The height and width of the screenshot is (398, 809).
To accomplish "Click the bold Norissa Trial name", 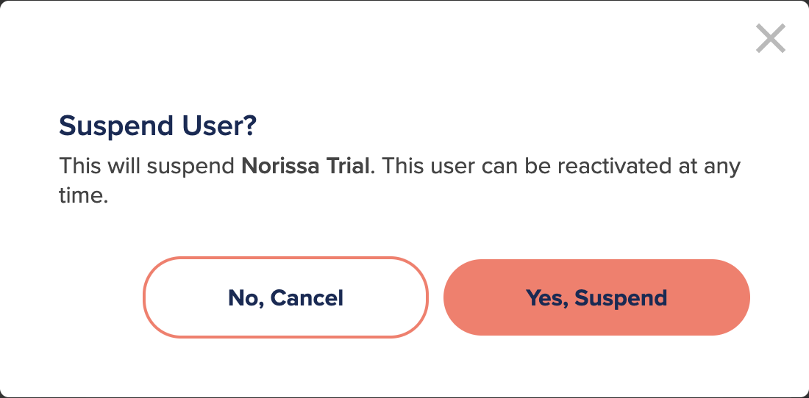I will click(305, 166).
